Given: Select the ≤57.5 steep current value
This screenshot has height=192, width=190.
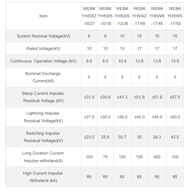Looking at the screenshot, I should tap(175, 97).
